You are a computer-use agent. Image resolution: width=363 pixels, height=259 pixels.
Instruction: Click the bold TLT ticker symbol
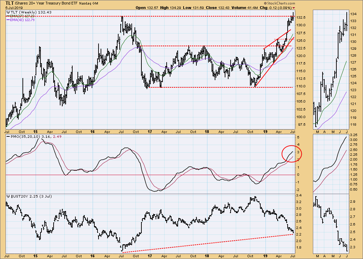(9, 3)
